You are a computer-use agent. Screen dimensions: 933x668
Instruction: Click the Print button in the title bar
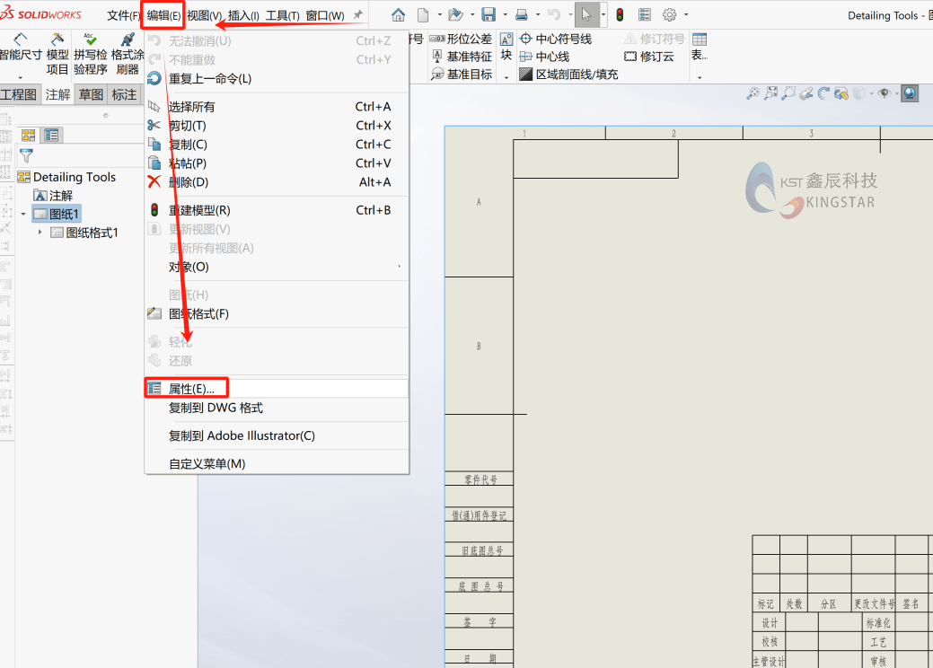click(522, 14)
